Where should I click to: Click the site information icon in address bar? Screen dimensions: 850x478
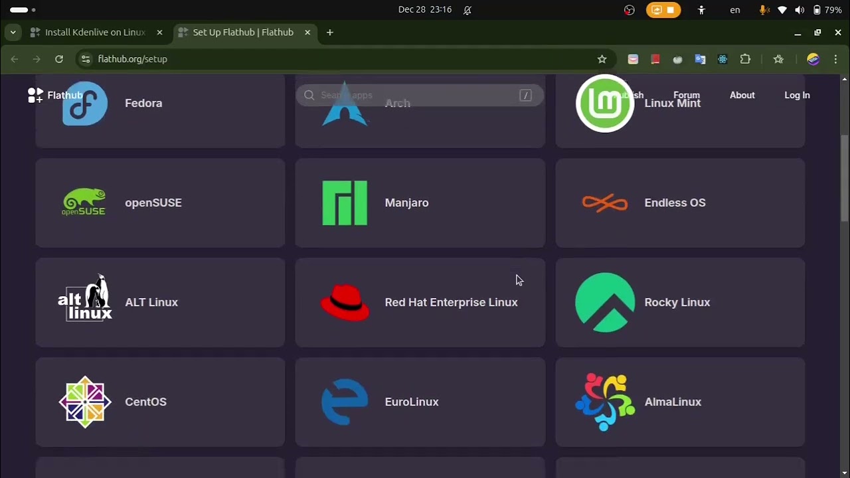(x=85, y=59)
